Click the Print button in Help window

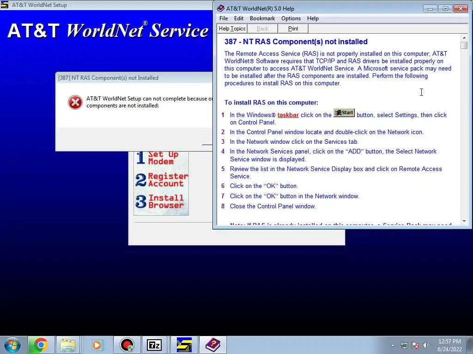(x=293, y=29)
